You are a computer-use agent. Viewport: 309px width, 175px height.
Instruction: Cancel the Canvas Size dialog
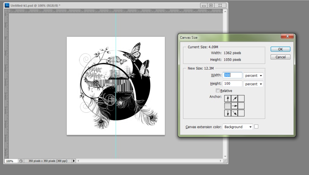pyautogui.click(x=280, y=57)
